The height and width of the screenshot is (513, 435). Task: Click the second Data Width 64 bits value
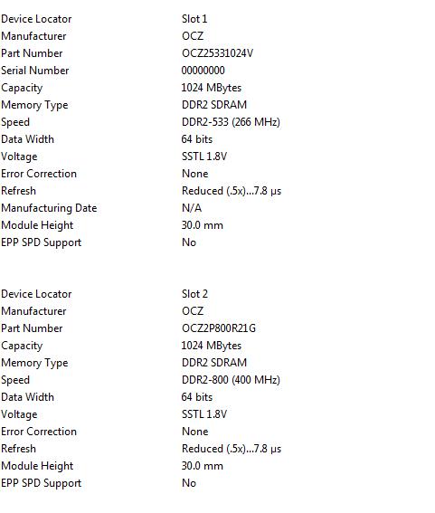[196, 397]
